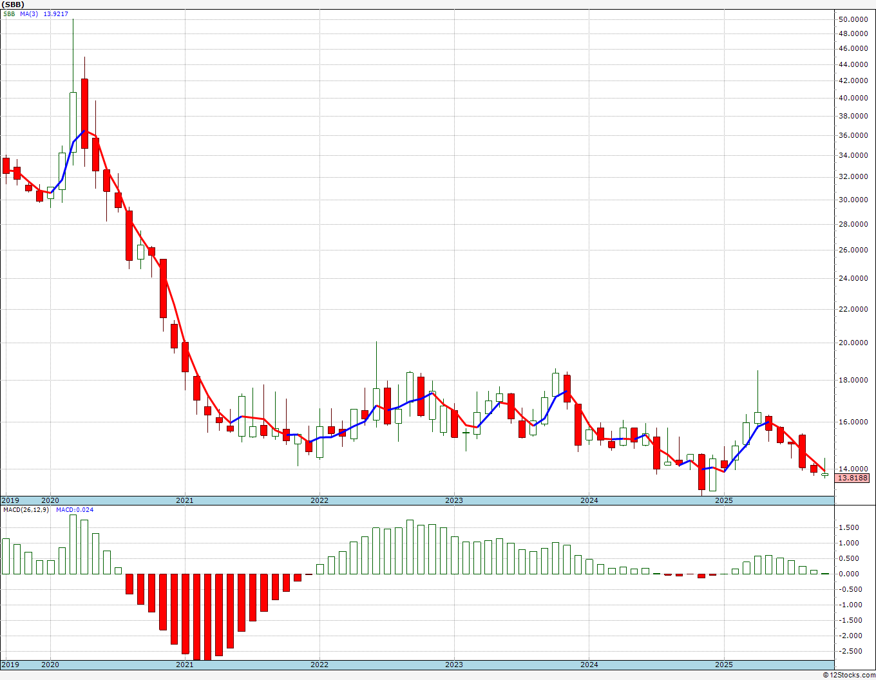Click the 36.0000 price axis label
This screenshot has height=680, width=876.
point(853,135)
